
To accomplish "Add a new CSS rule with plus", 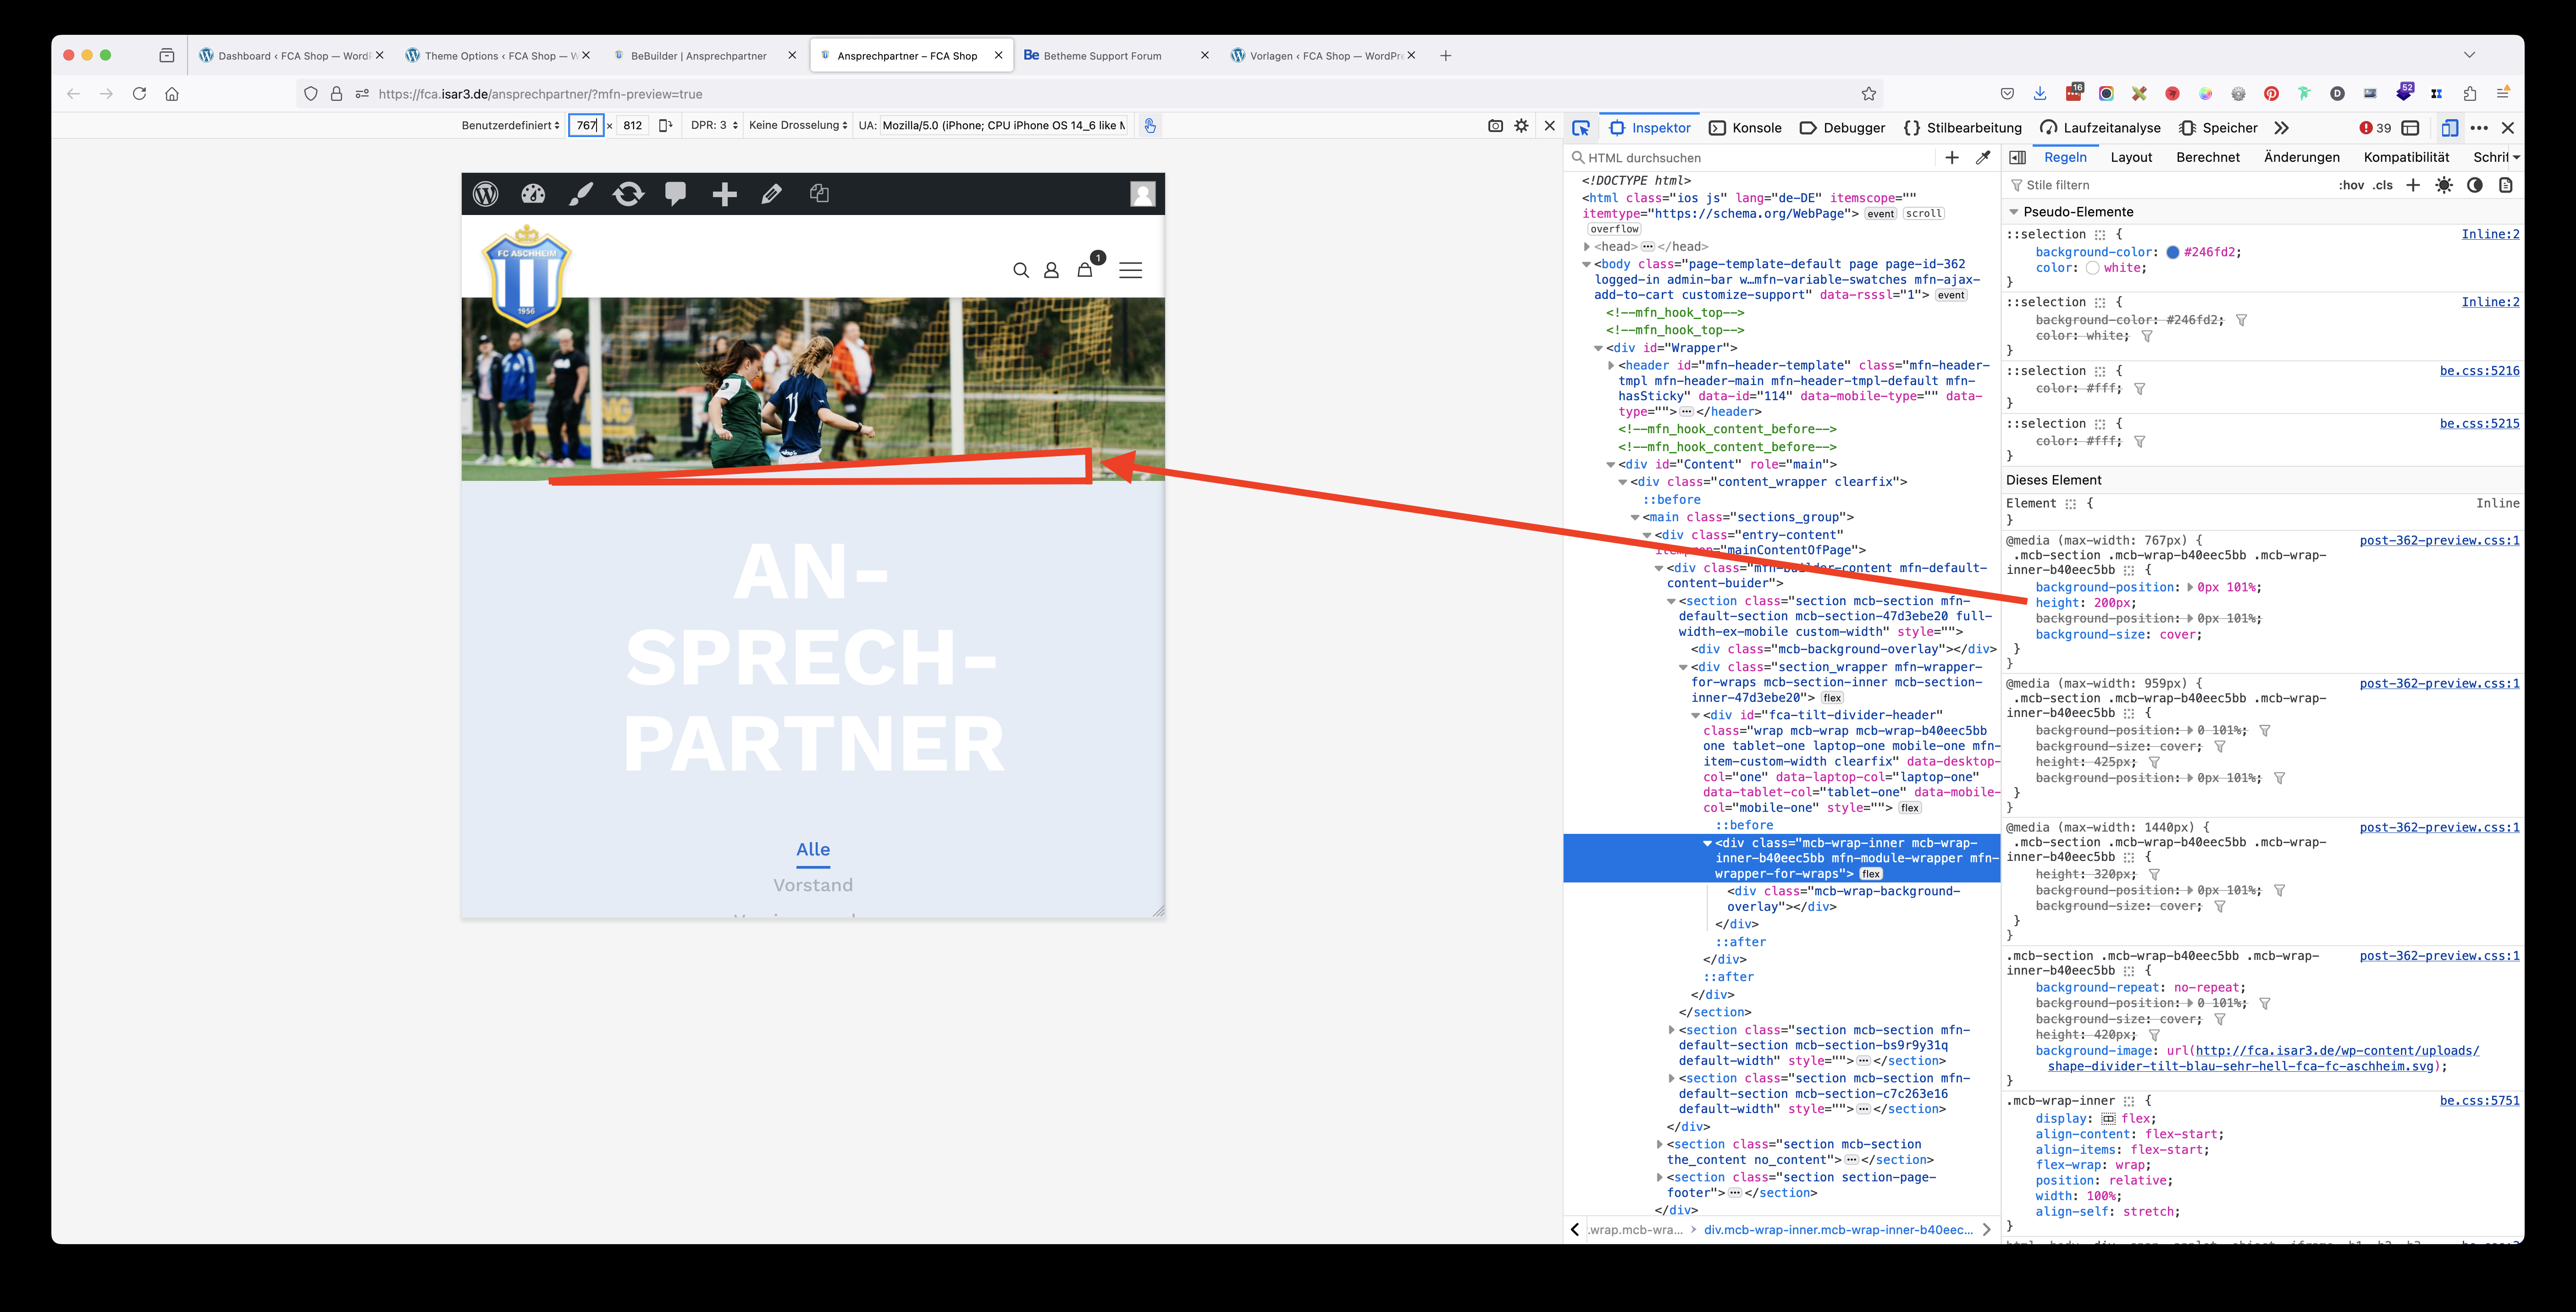I will (x=2413, y=185).
